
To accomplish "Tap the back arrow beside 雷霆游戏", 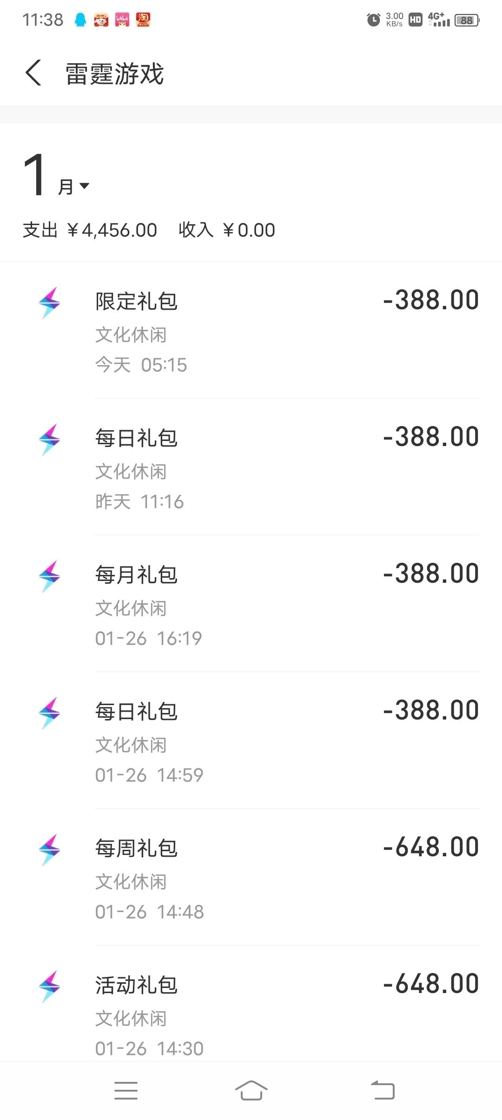I will (x=33, y=73).
